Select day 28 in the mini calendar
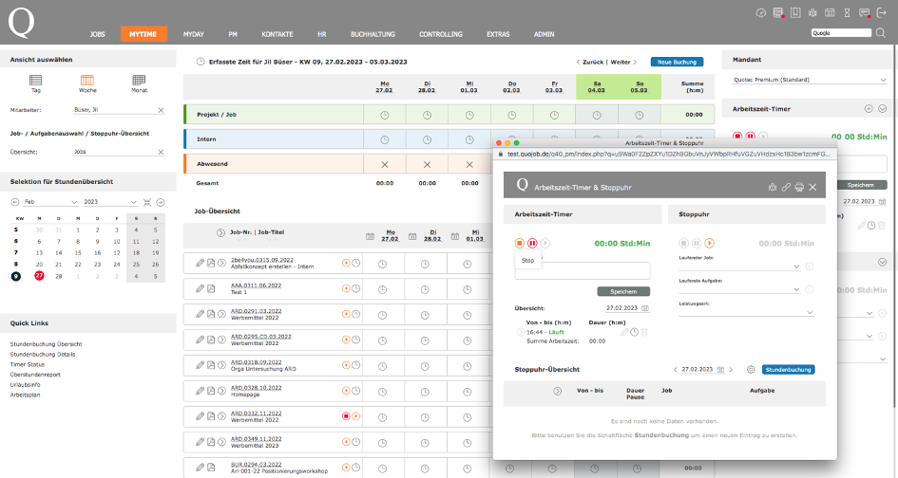Screen dimensions: 898x478 coord(58,276)
